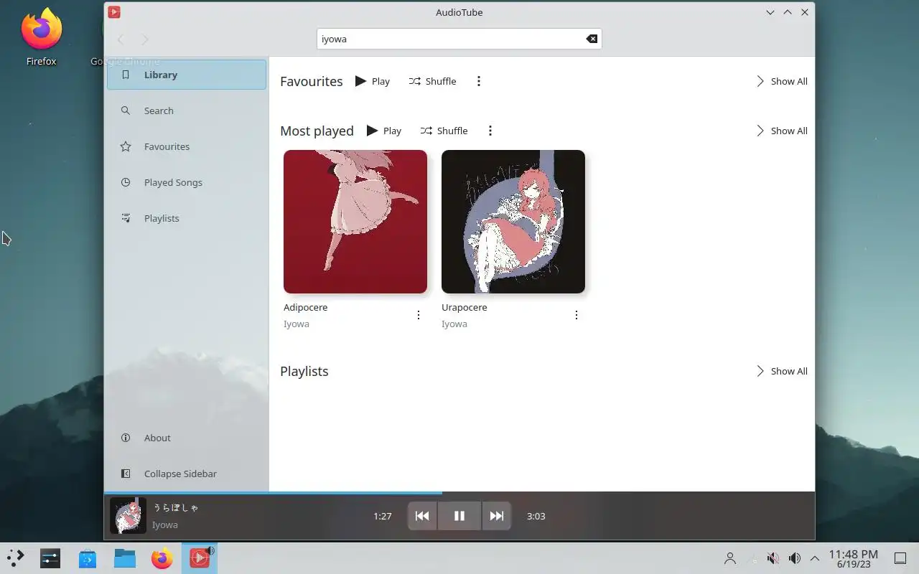Open the KDE application launcher

coord(16,557)
